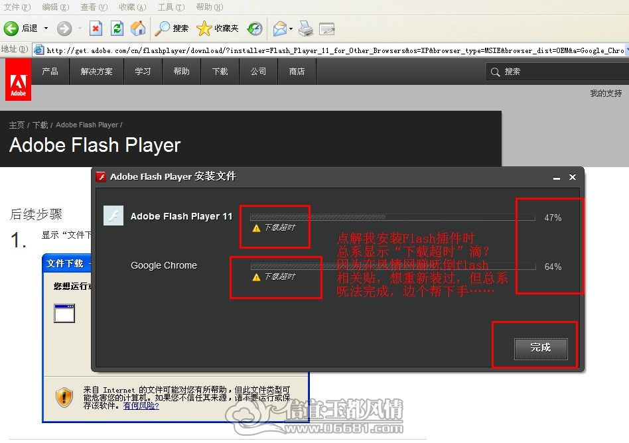Open the 查看 menu
Screen dimensions: 629x443
pos(94,7)
